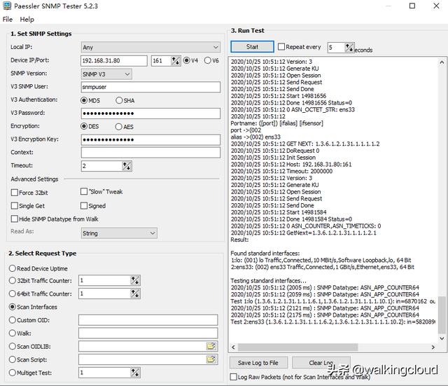Open the Scan OIDLIB file browse icon
The width and height of the screenshot is (448, 386).
[x=211, y=346]
